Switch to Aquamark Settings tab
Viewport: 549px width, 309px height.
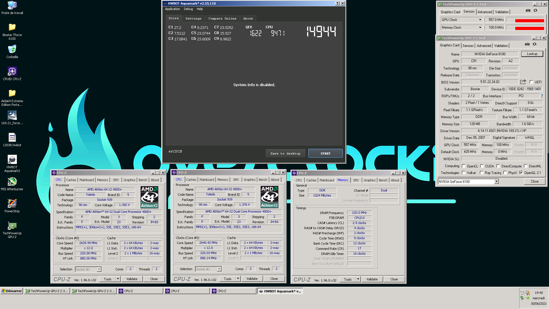tap(193, 19)
